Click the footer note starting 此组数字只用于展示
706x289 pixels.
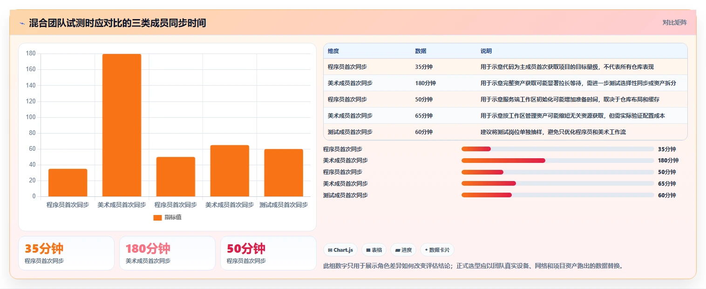pyautogui.click(x=473, y=266)
